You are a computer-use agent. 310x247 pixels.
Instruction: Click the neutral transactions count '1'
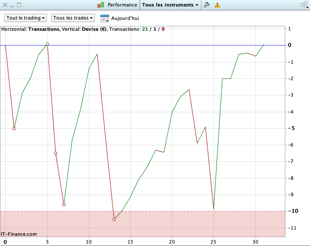(x=155, y=29)
